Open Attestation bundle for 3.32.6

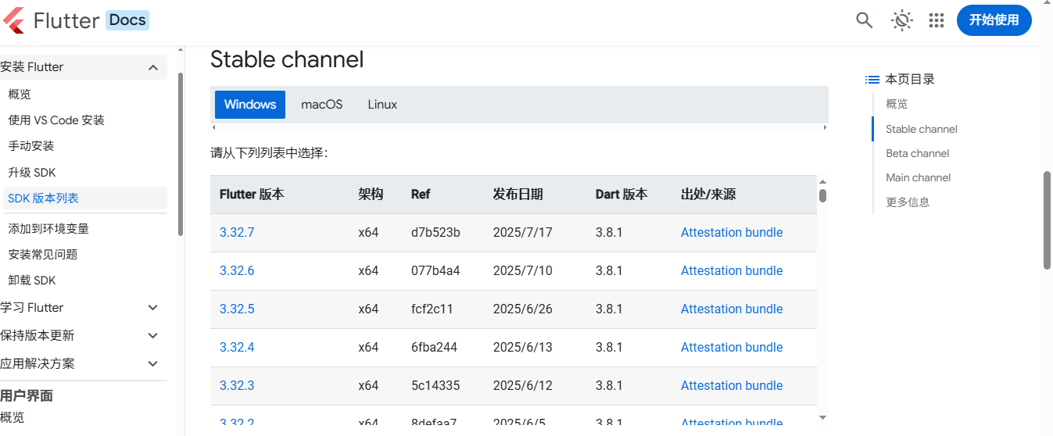pos(732,271)
